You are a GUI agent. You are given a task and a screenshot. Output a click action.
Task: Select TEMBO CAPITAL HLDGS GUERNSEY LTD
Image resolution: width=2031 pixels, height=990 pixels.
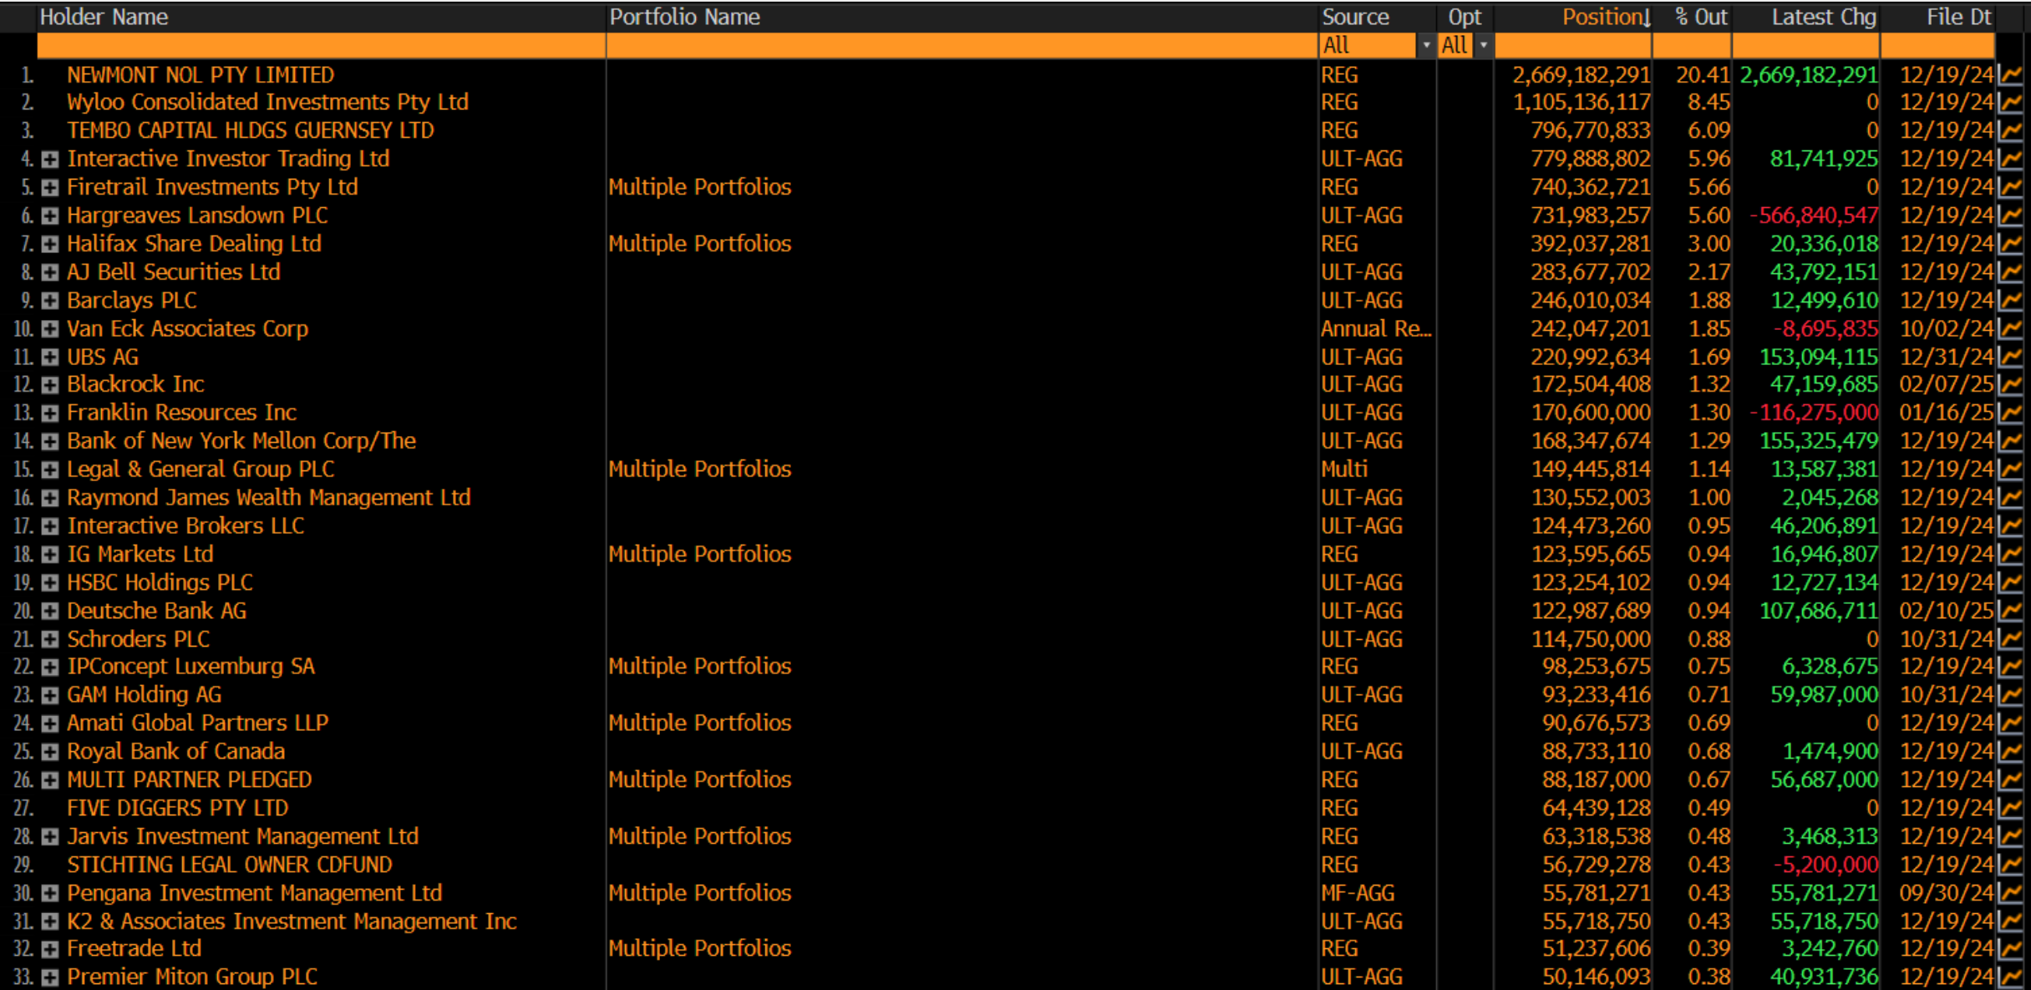[x=251, y=131]
